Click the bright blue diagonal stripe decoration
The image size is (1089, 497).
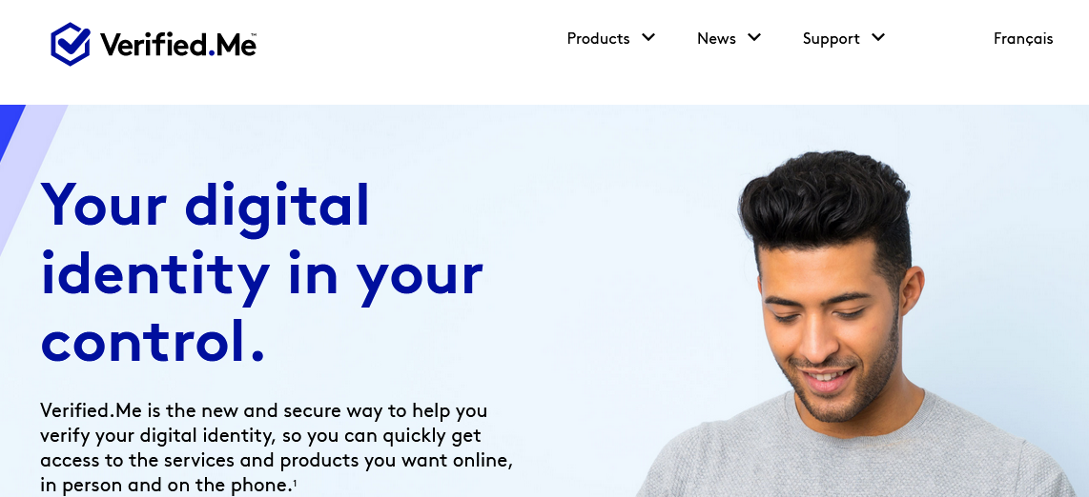10,127
